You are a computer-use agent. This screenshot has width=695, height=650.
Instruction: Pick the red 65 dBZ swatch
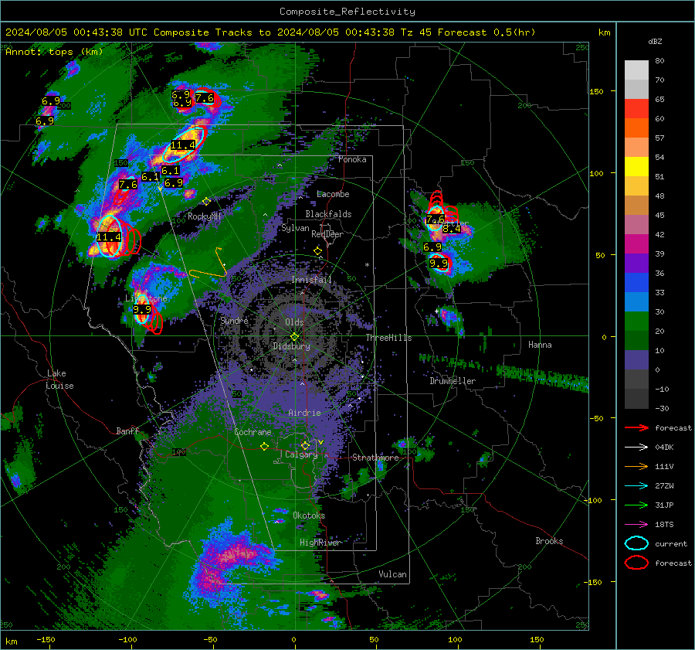coord(636,108)
